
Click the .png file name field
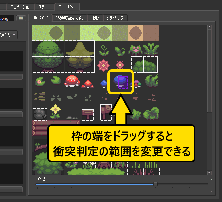(7, 18)
